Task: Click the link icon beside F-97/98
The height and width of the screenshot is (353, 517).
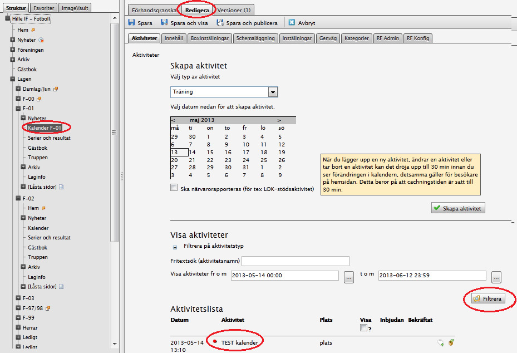Action: point(48,308)
